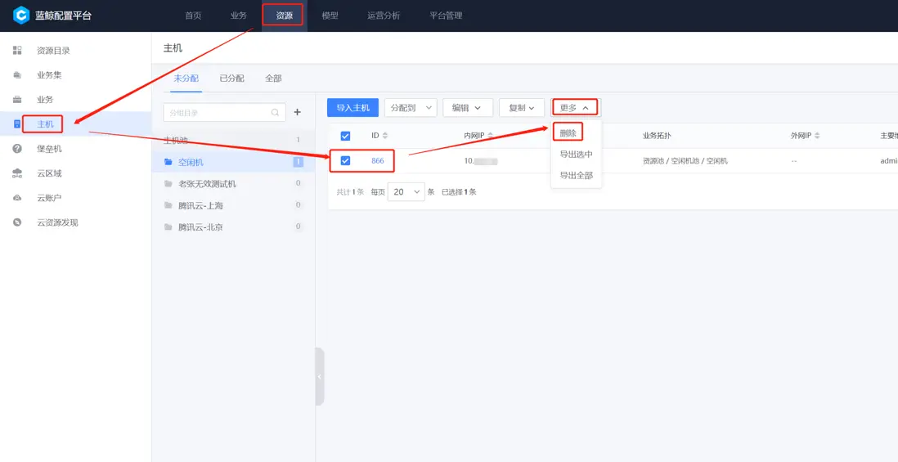Click the 云区域 sidebar icon

17,173
